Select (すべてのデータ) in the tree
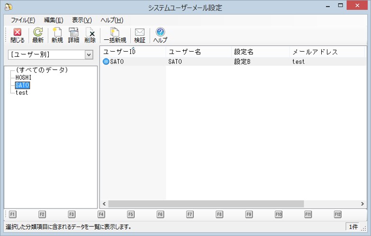The image size is (371, 236). [42, 70]
